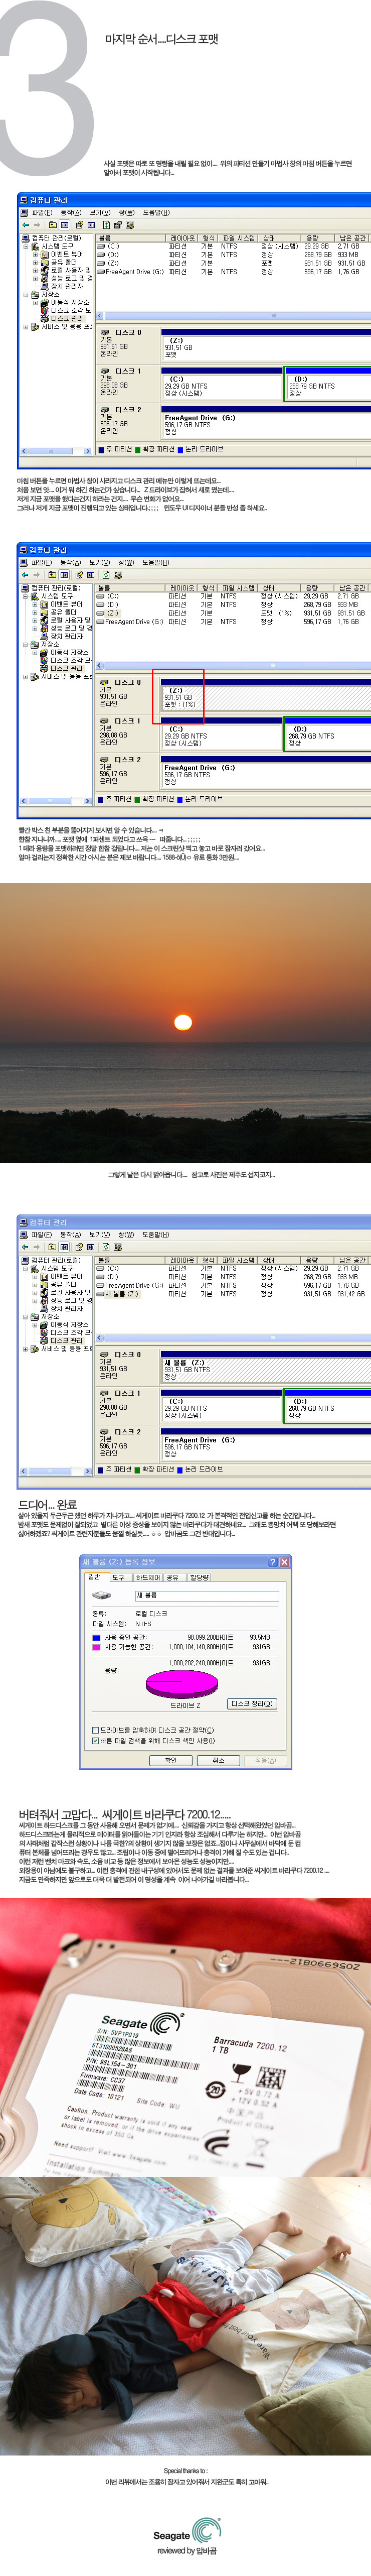Expand 이동식 저장소 node in 포맷 (1%) window
The height and width of the screenshot is (2576, 371).
35,652
